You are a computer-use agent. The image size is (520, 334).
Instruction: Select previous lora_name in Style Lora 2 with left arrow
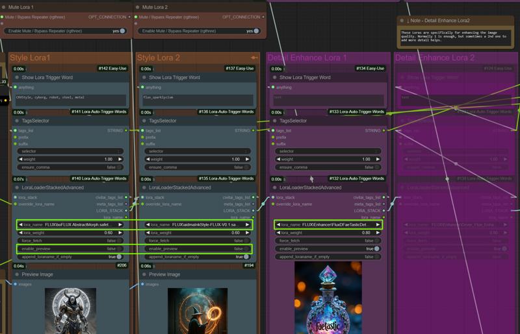point(148,225)
